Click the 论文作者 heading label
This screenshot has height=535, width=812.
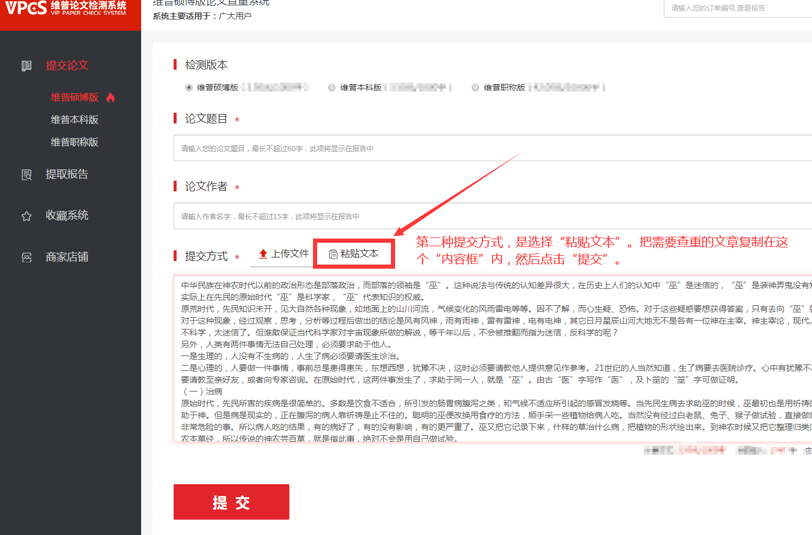coord(206,187)
